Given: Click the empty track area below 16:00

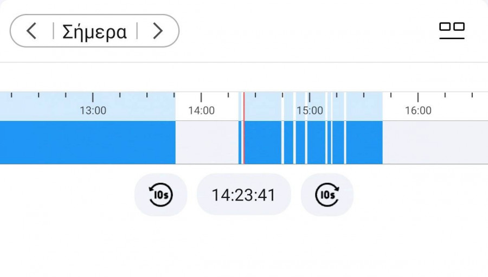Looking at the screenshot, I should point(434,142).
